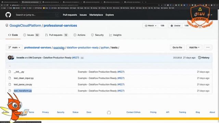The height and width of the screenshot is (123, 219).
Task: Open kwadie's profile from the commit row
Action: click(21, 58)
